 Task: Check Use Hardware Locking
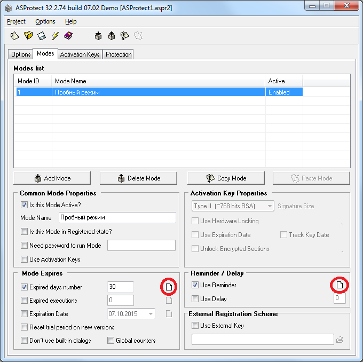pyautogui.click(x=195, y=221)
